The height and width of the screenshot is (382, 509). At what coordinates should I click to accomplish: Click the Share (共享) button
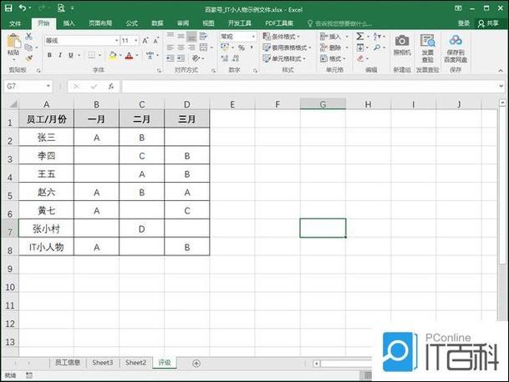pyautogui.click(x=489, y=23)
